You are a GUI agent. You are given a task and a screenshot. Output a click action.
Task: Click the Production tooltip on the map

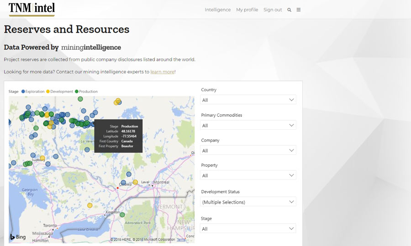pos(118,136)
